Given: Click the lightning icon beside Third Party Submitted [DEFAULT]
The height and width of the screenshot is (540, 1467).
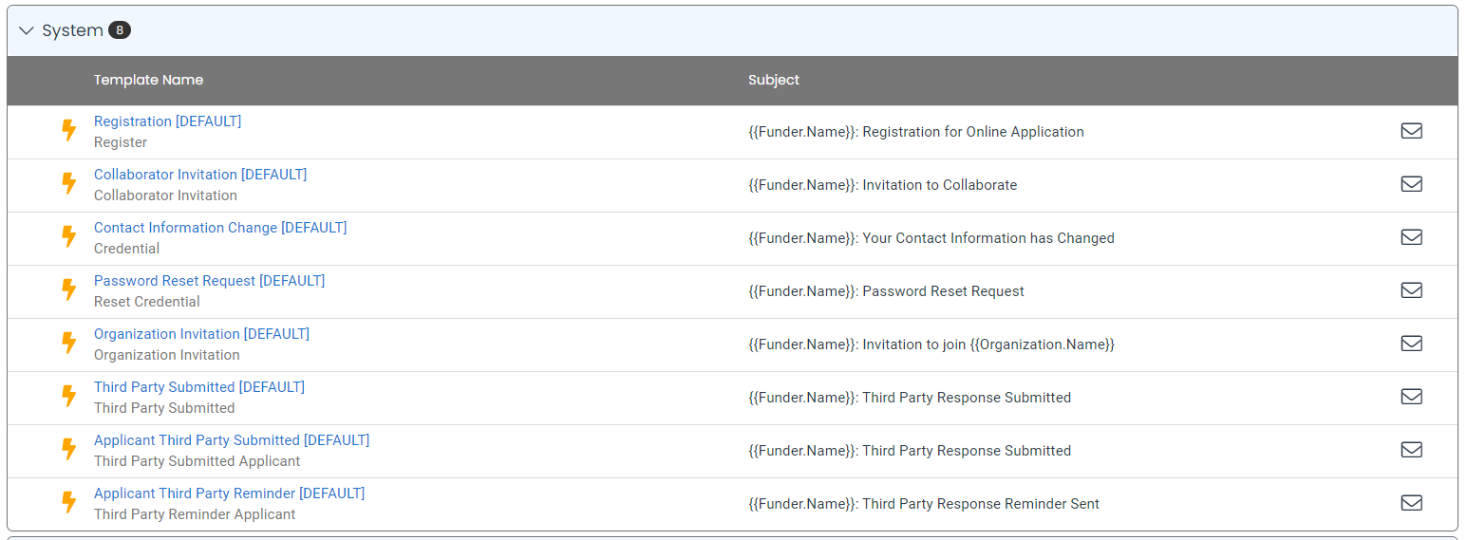Looking at the screenshot, I should tap(68, 397).
